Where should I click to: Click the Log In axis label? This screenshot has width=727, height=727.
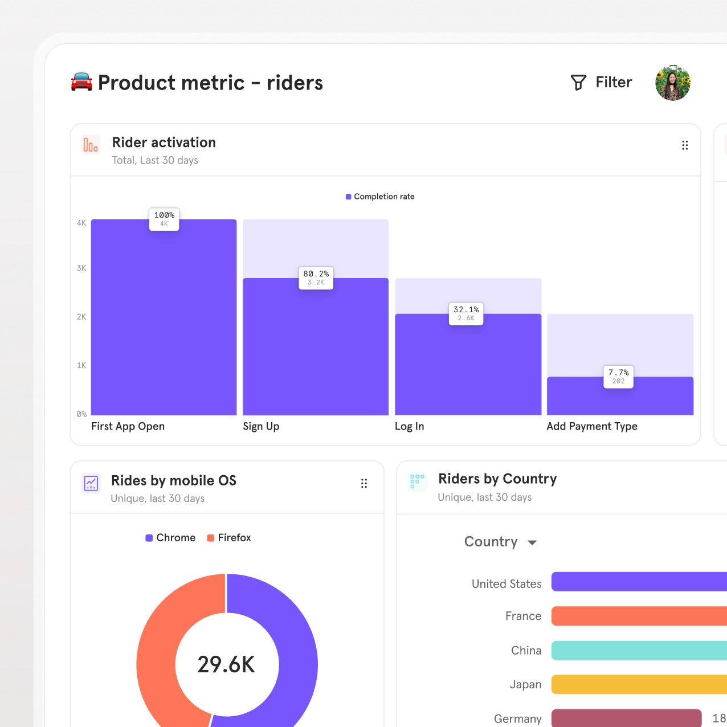pyautogui.click(x=410, y=426)
